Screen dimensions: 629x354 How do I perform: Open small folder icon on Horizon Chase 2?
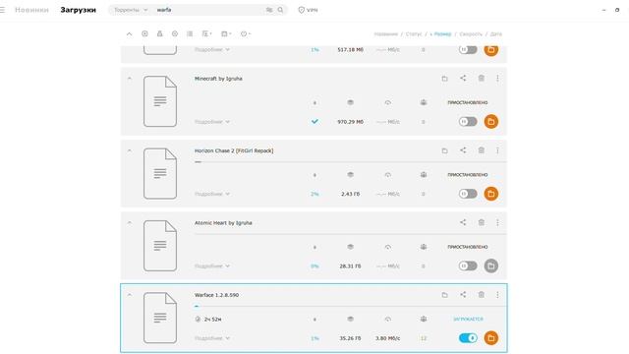(x=444, y=150)
